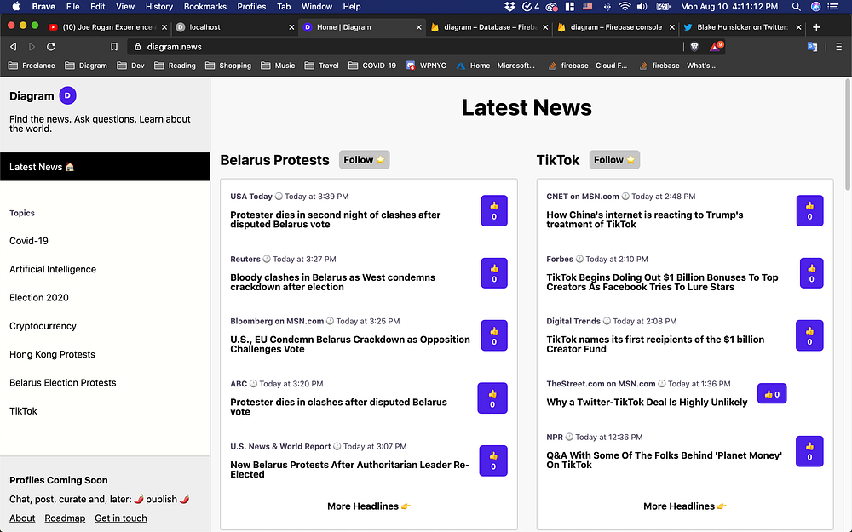Open a new browser tab with plus
This screenshot has height=532, width=852.
816,27
